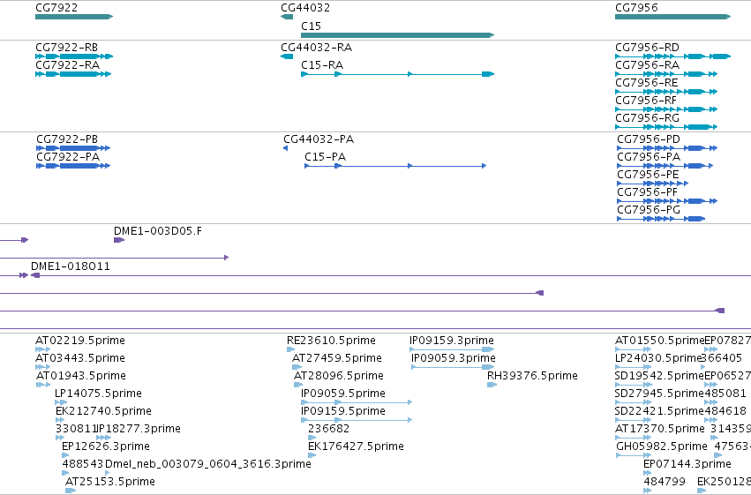Click the CG7956 gene bar
The width and height of the screenshot is (751, 495).
673,17
